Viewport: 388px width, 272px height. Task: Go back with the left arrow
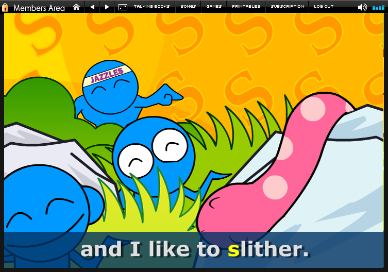92,7
